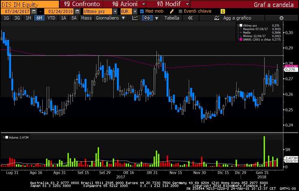Toggle the Volume panel legend marker
The height and width of the screenshot is (191, 299).
tap(4, 138)
